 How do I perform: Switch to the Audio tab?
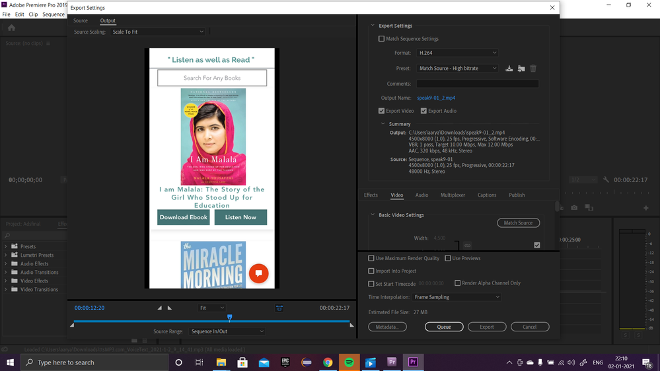(x=422, y=195)
